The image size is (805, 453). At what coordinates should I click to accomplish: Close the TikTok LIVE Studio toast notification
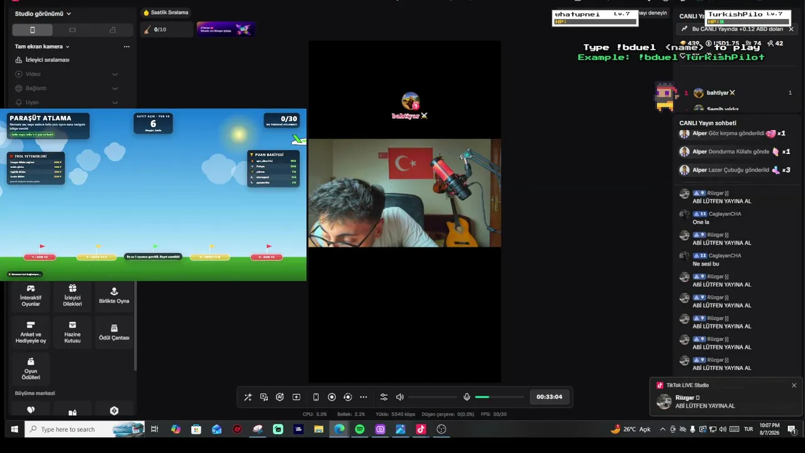pyautogui.click(x=794, y=386)
